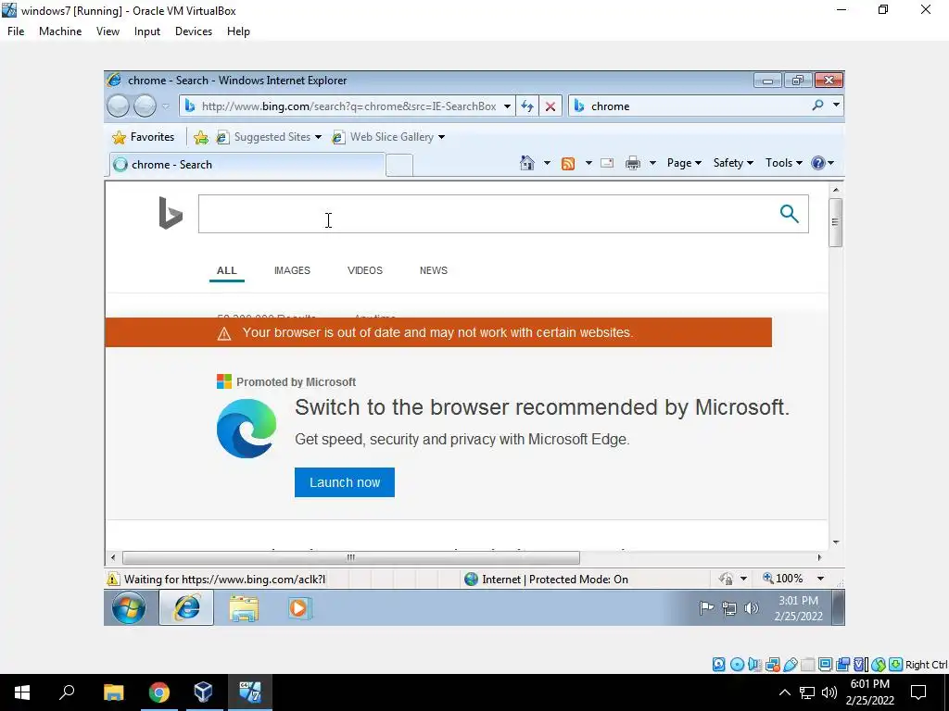Click the Launch now button

click(345, 482)
